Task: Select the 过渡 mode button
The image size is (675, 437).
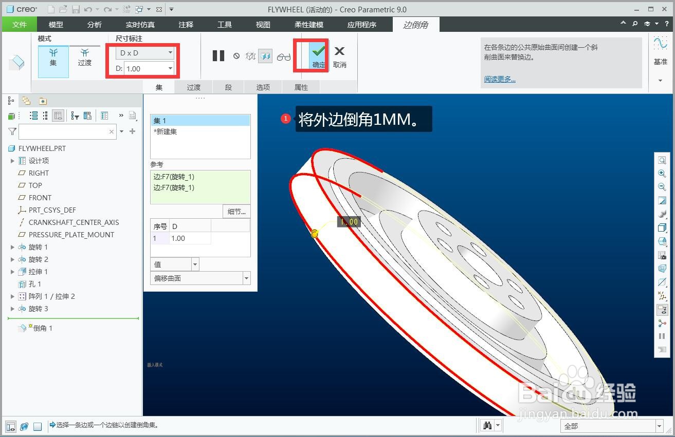Action: pyautogui.click(x=85, y=58)
